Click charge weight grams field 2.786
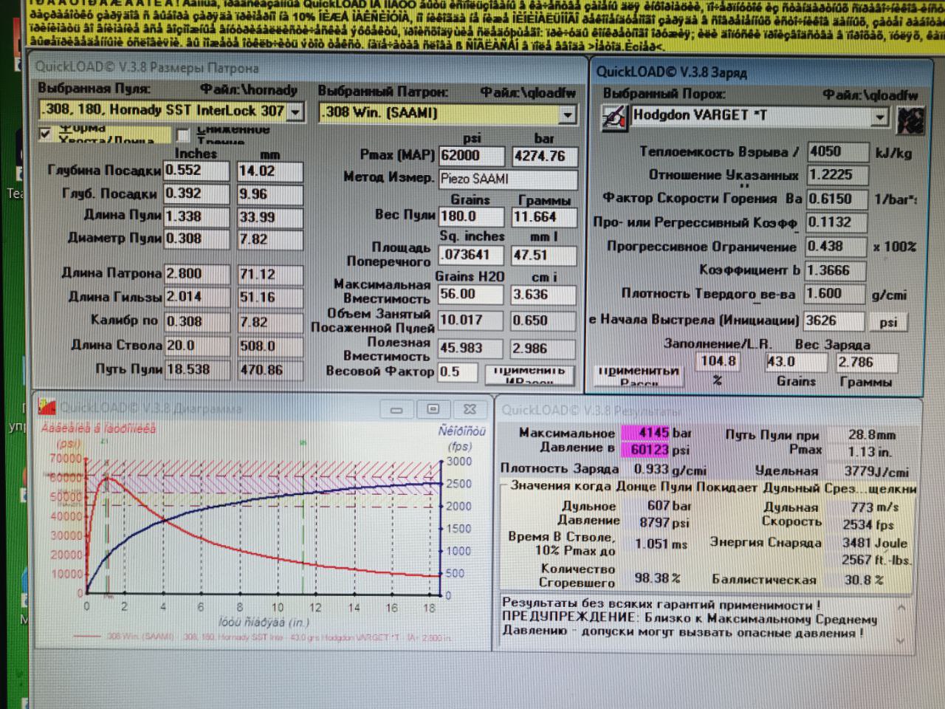Screen dimensions: 945x709 tap(867, 363)
